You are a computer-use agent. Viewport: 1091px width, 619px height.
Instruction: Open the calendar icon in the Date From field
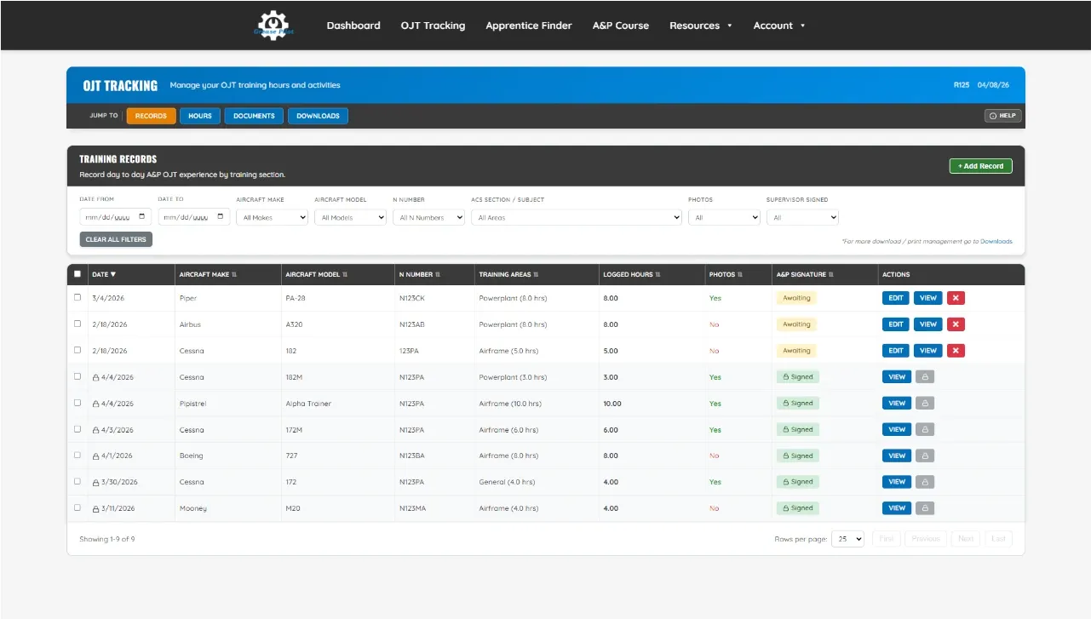coord(143,216)
